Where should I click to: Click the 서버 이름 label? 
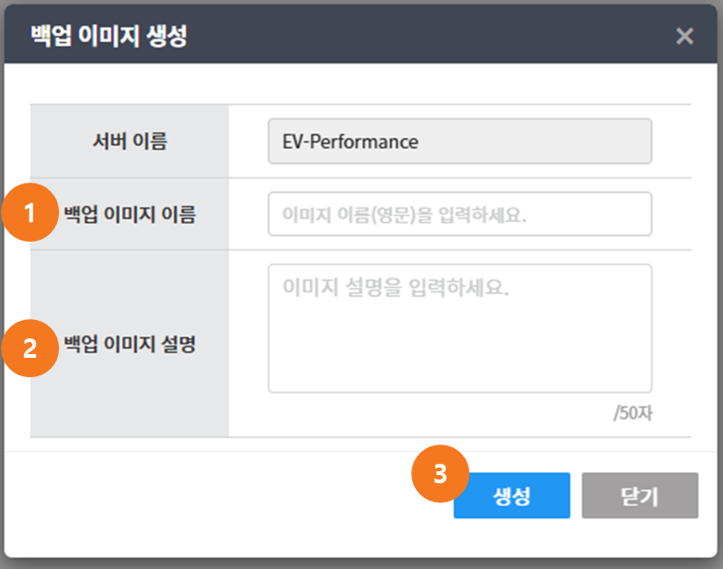129,142
